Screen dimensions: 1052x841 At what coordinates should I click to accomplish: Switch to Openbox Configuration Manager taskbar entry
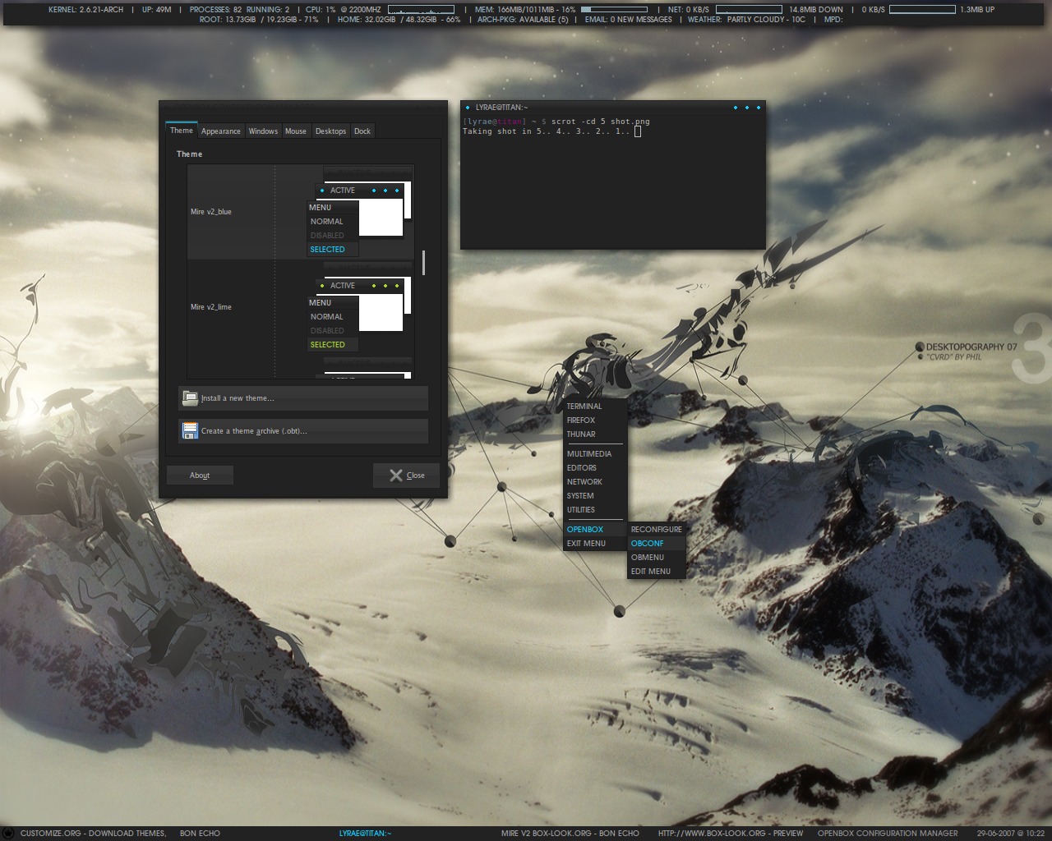point(888,833)
